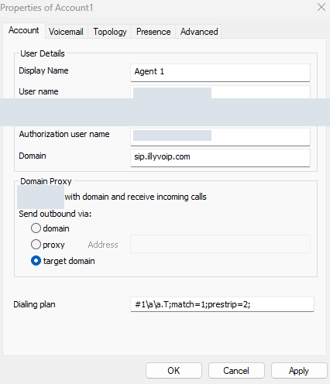Close the Properties of Account1 dialog
This screenshot has height=384, width=330.
click(x=321, y=7)
